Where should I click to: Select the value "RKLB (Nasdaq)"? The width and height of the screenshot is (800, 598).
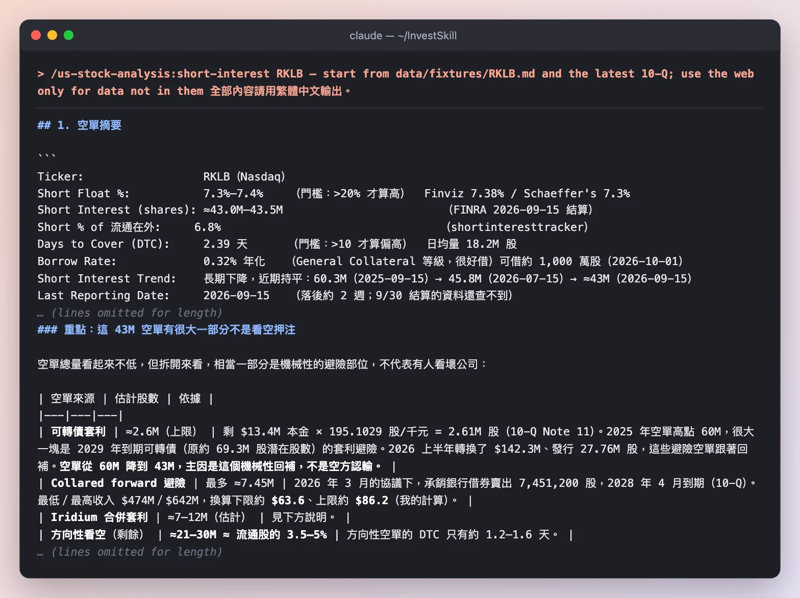pyautogui.click(x=244, y=177)
